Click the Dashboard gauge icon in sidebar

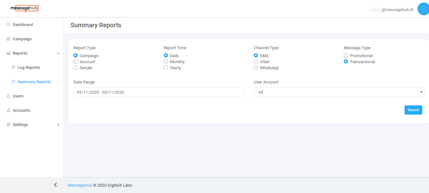pos(9,25)
